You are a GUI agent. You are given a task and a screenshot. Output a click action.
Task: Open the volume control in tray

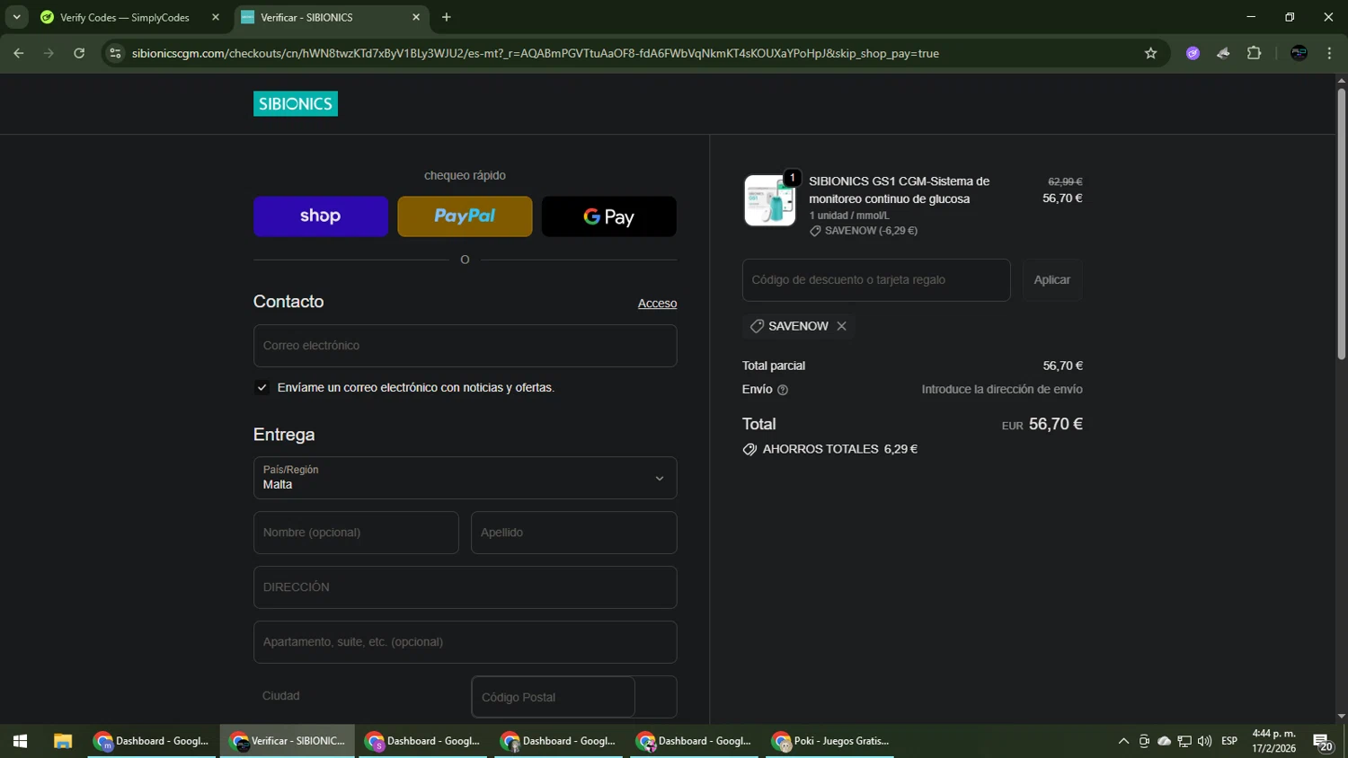click(x=1204, y=741)
